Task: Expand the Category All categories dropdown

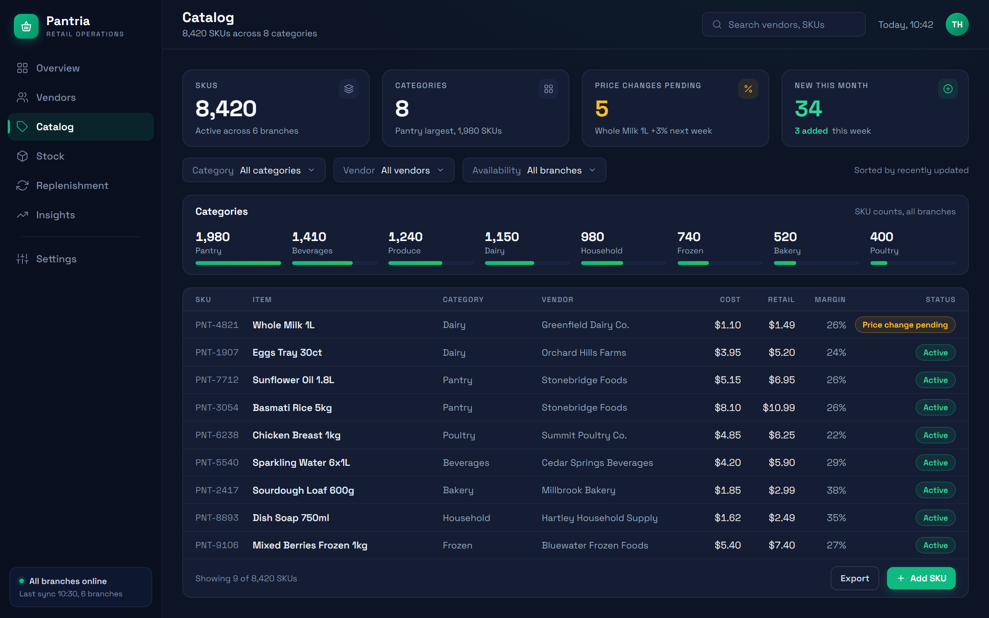Action: pos(254,170)
